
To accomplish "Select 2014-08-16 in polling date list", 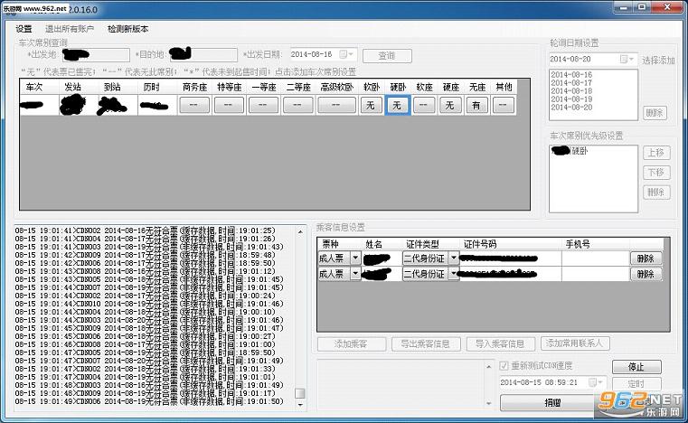I will (x=571, y=75).
